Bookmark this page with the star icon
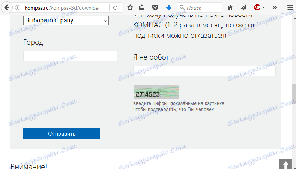 (x=130, y=8)
